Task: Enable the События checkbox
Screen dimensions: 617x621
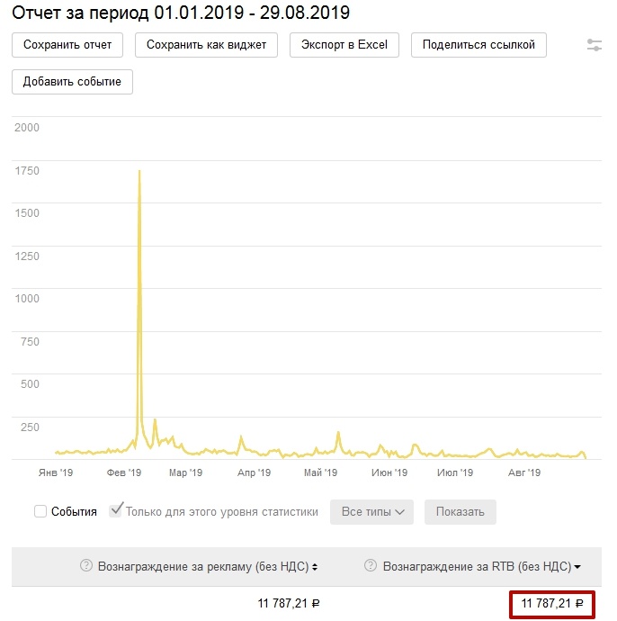Action: click(40, 511)
